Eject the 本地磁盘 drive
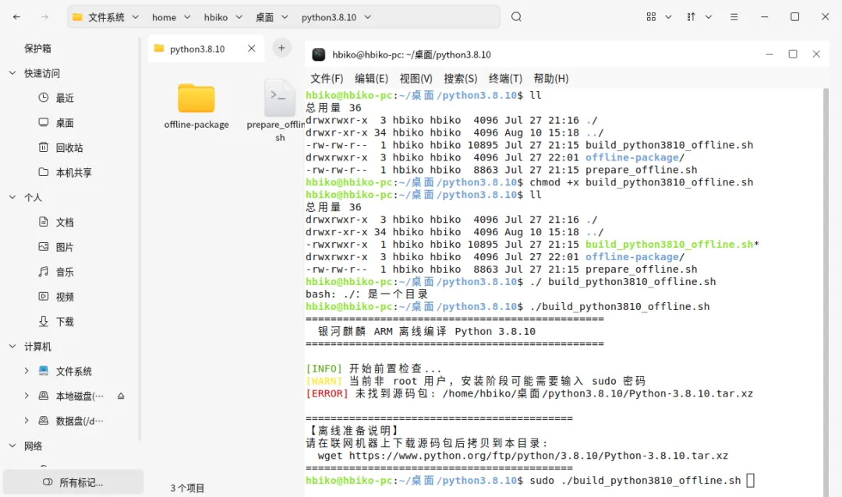842x497 pixels. 121,396
